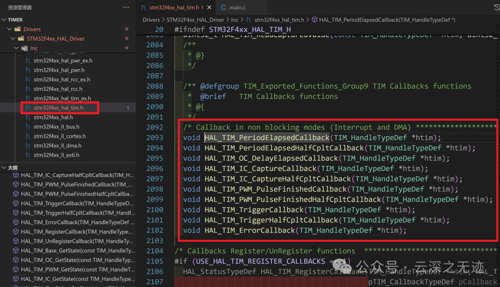The image size is (500, 287).
Task: Open the explorer more actions ellipsis menu
Action: tap(126, 7)
